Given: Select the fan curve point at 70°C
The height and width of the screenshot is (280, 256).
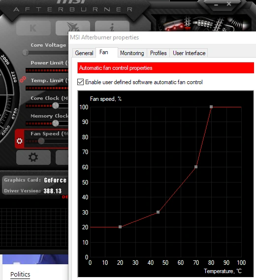Looking at the screenshot, I should coord(196,167).
